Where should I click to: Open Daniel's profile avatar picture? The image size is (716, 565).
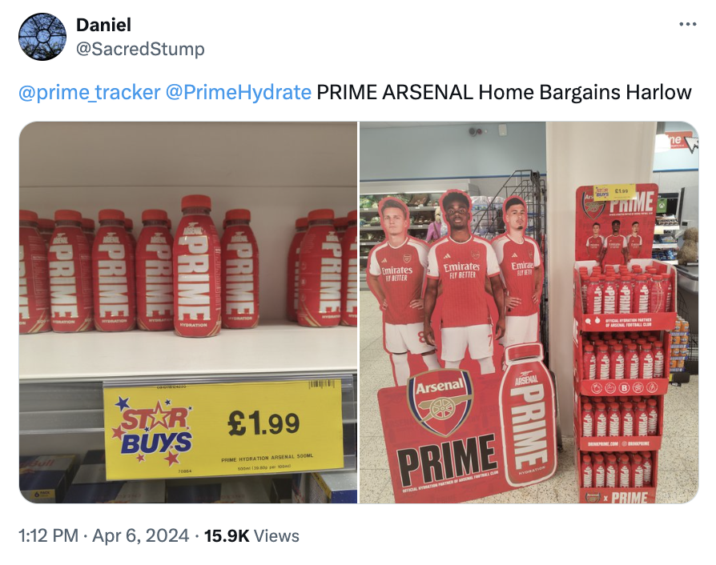pyautogui.click(x=42, y=37)
